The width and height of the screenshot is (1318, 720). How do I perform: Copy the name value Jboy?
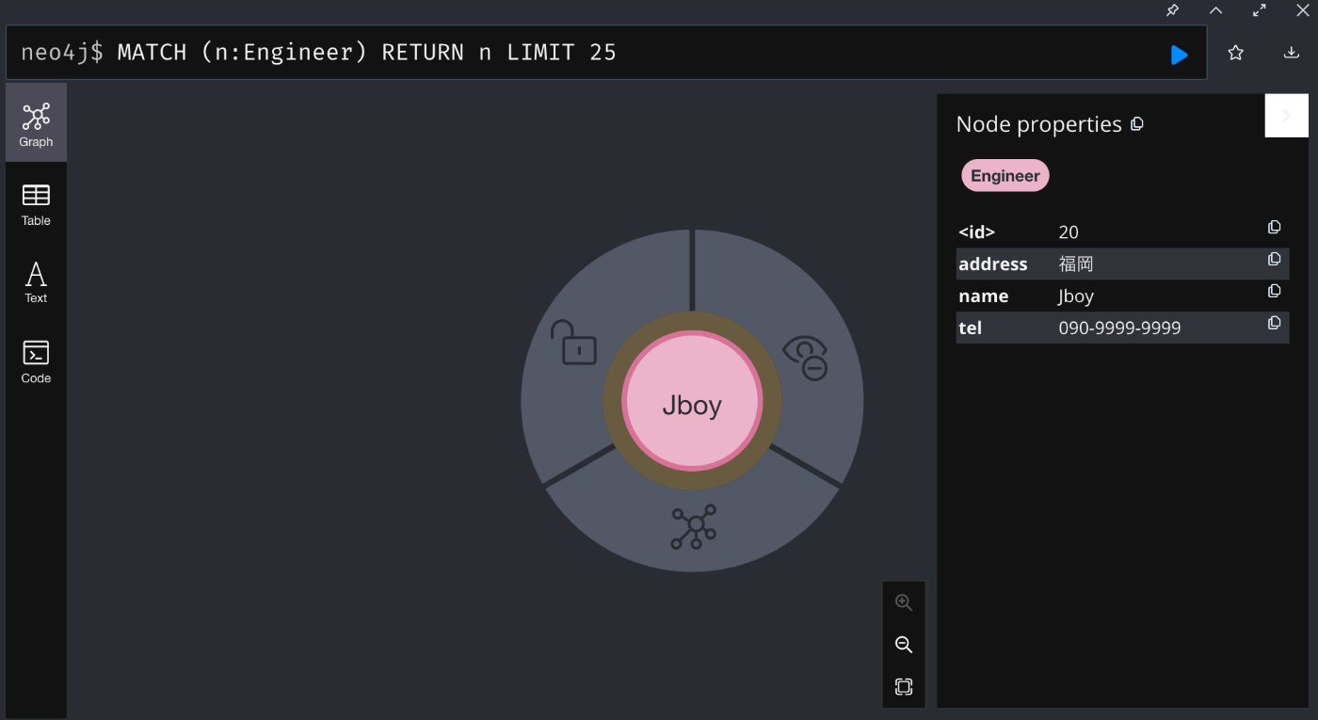coord(1275,291)
